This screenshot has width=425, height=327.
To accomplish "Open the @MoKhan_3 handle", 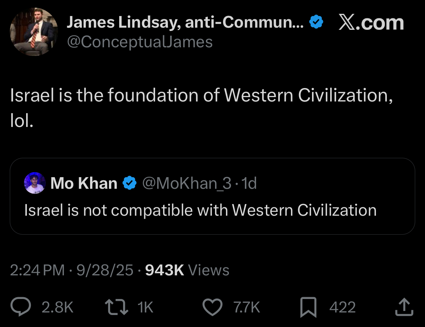I will 186,183.
